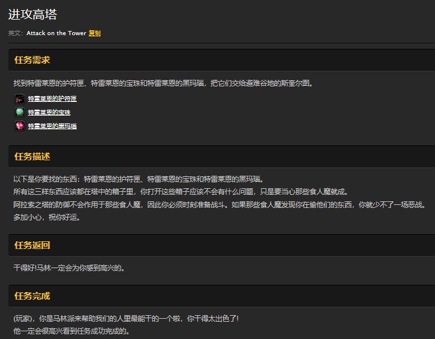Click the description line starting with 阿拉索之塔的防御
Screen dimensions: 435x339
click(218, 204)
